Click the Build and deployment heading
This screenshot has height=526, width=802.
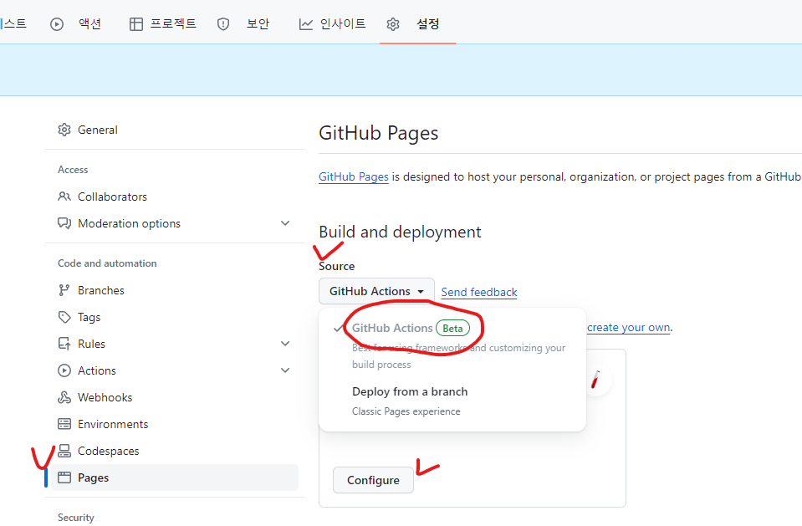click(400, 232)
